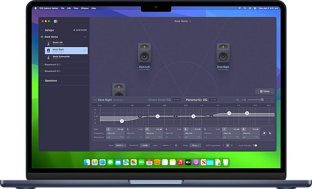Switch to the Parametric EQ tab
Screen dimensions: 312x189
(197, 100)
